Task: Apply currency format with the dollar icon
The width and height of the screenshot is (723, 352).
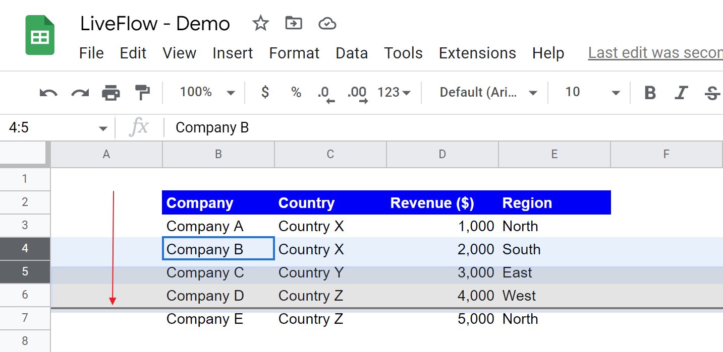Action: point(264,92)
